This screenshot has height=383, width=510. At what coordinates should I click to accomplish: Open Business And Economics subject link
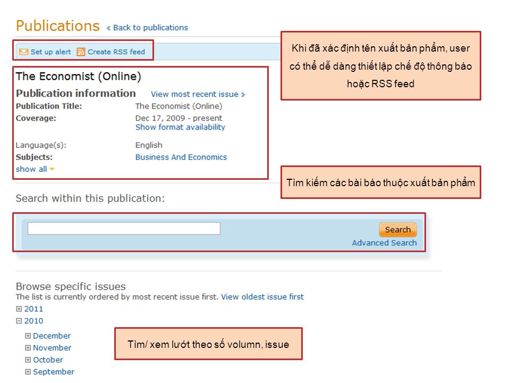pos(181,157)
